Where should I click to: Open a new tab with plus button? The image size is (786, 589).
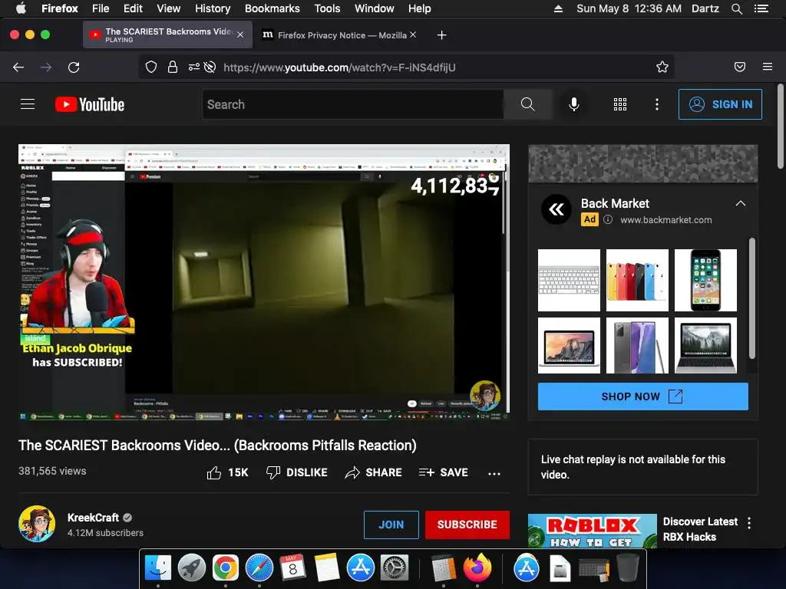click(x=441, y=35)
